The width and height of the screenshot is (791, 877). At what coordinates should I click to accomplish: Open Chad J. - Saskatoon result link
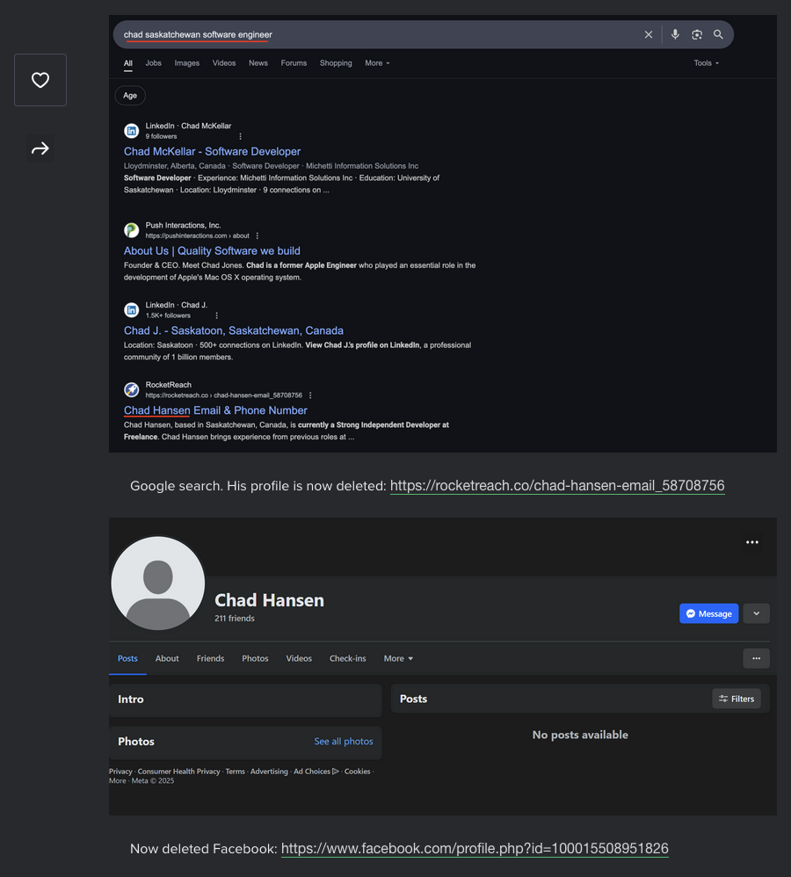[233, 330]
